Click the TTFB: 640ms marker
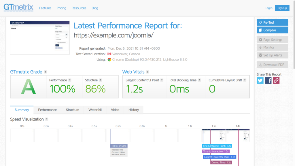Screen dimensions: 295x166 [119, 146]
